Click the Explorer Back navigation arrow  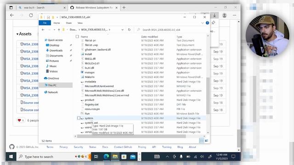[x=43, y=30]
